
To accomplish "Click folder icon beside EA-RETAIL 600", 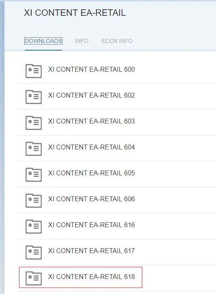I will tap(34, 71).
